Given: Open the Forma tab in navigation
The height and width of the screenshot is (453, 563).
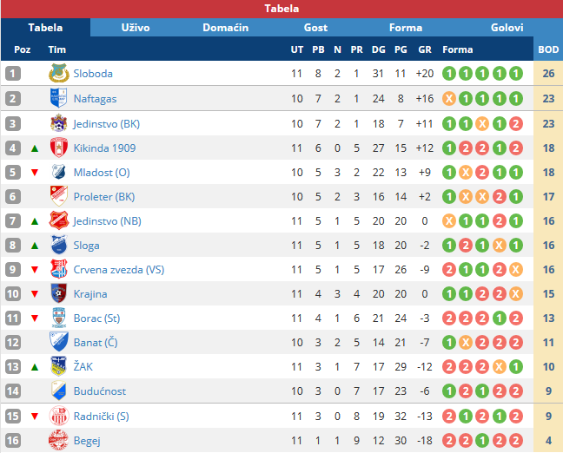Looking at the screenshot, I should click(406, 28).
